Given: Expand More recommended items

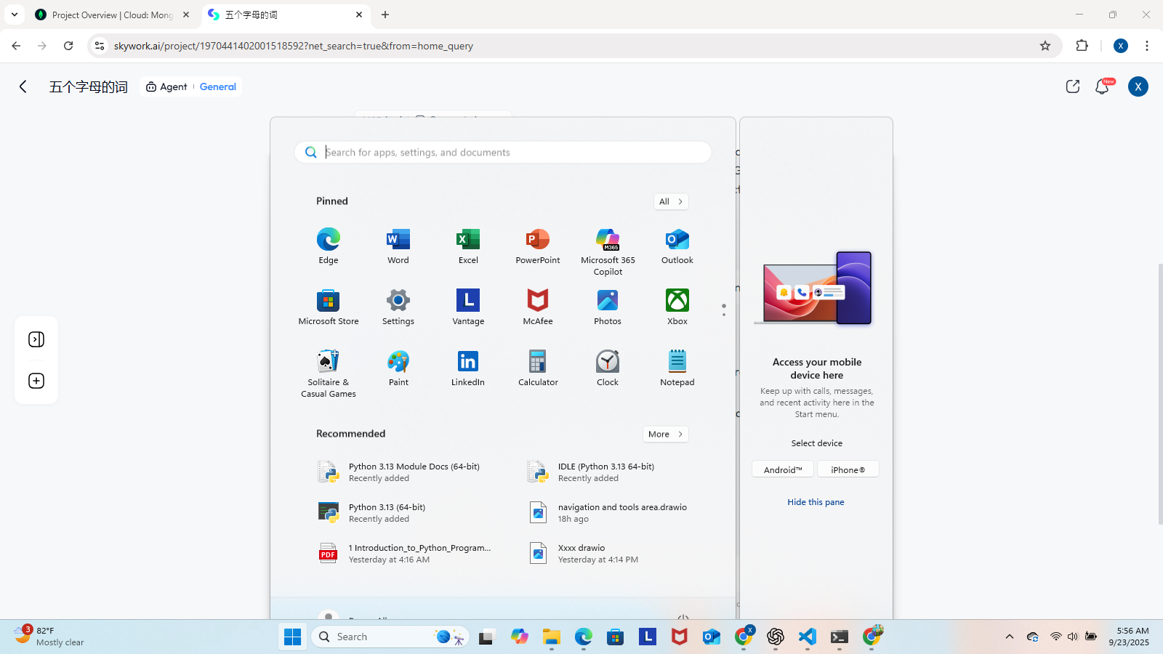Looking at the screenshot, I should point(665,434).
